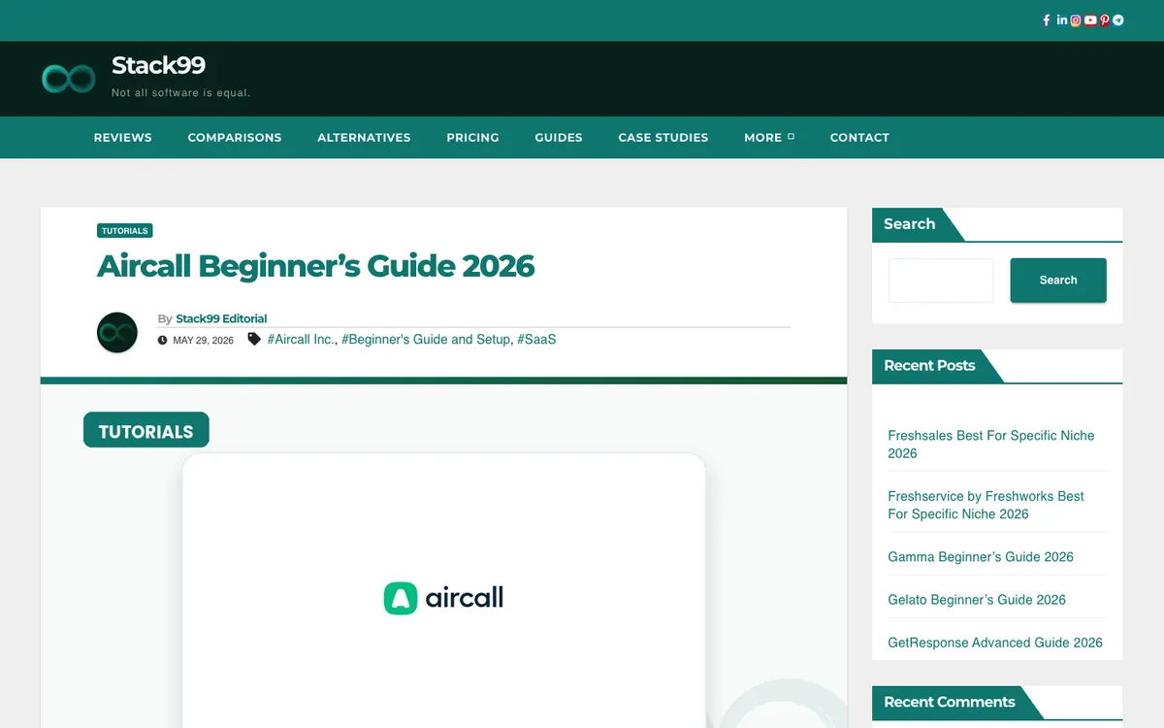
Task: Open the Pinterest social icon
Action: [1105, 20]
